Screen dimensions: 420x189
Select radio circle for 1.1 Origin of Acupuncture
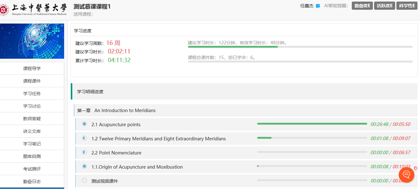pyautogui.click(x=84, y=166)
